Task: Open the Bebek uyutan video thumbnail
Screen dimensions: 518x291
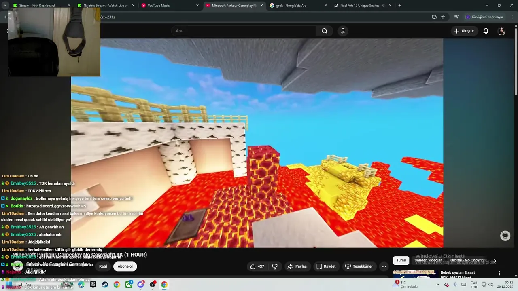Action: 415,274
